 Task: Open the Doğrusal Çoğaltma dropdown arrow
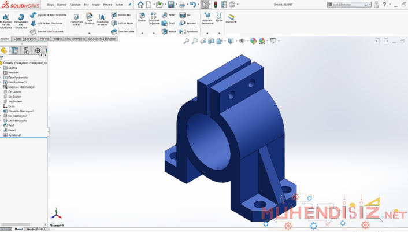[153, 33]
